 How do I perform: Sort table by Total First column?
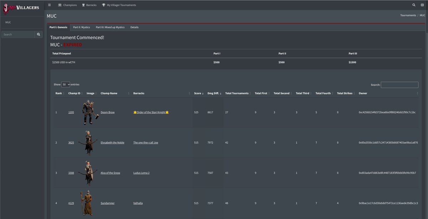coord(262,93)
